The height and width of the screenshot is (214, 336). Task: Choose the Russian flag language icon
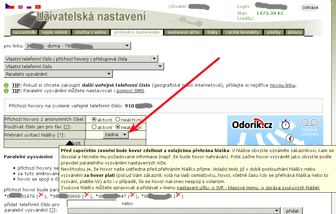pos(29,7)
